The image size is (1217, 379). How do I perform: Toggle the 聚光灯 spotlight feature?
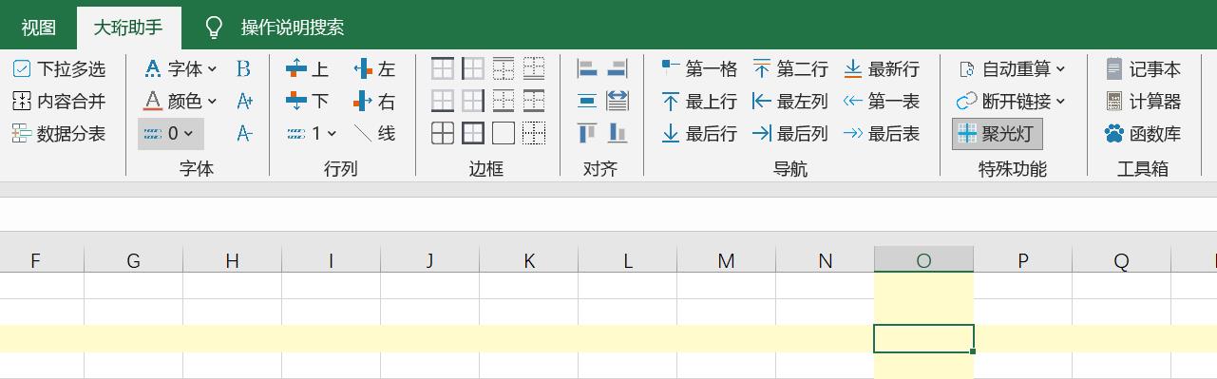point(997,134)
